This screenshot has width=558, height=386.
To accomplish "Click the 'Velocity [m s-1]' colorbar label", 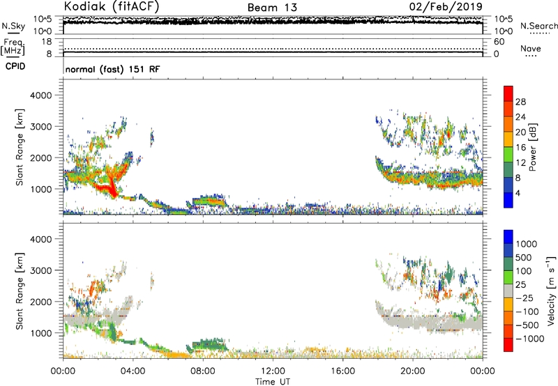I will coord(551,291).
